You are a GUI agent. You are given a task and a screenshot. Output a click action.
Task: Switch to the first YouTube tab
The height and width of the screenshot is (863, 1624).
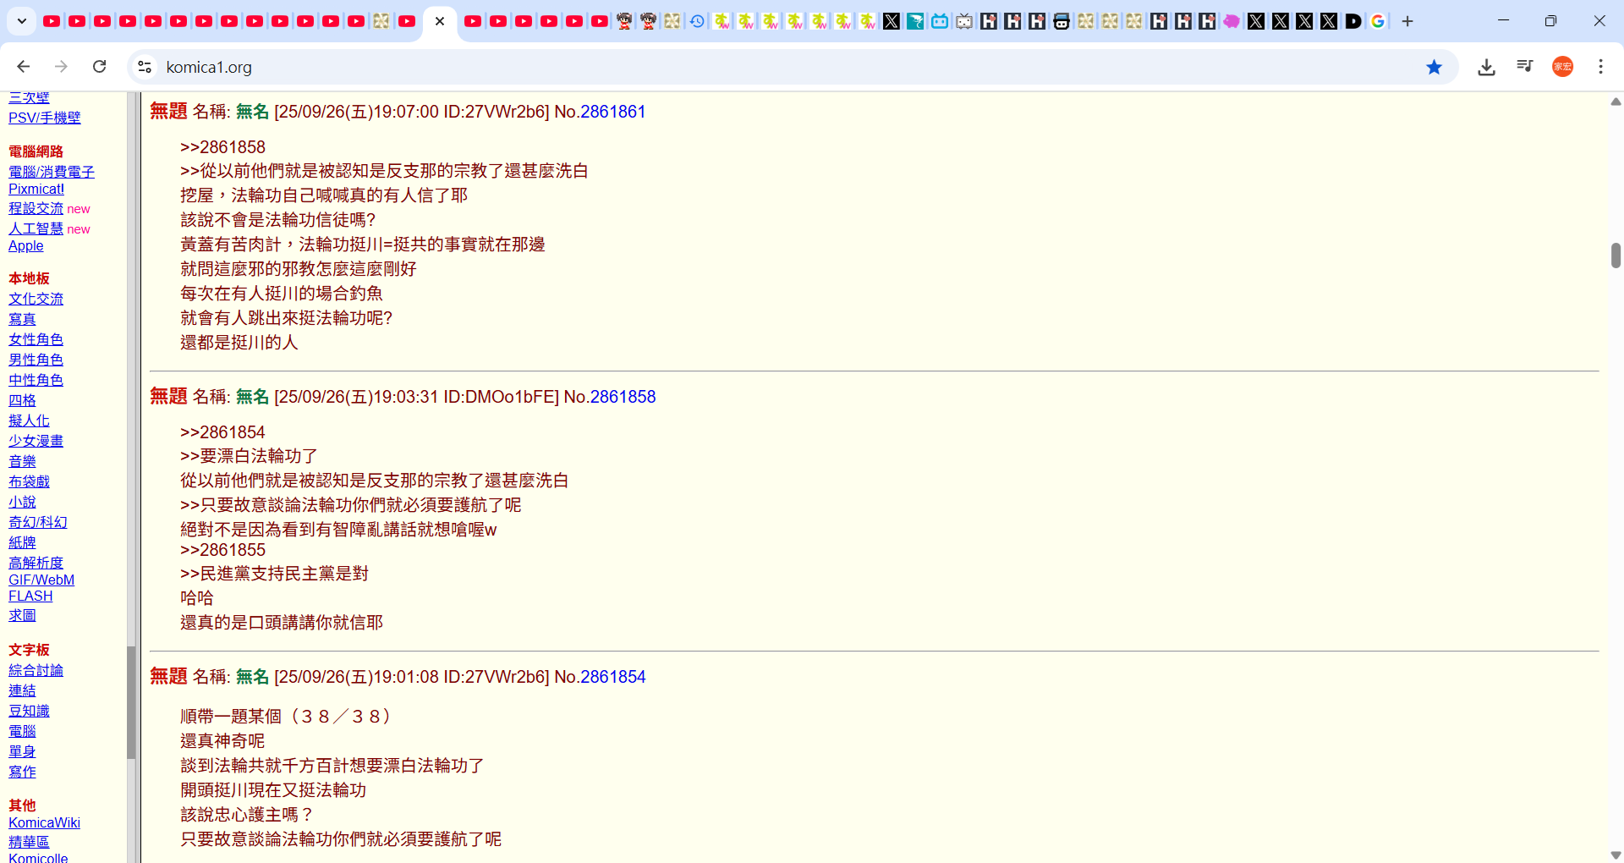pos(52,21)
